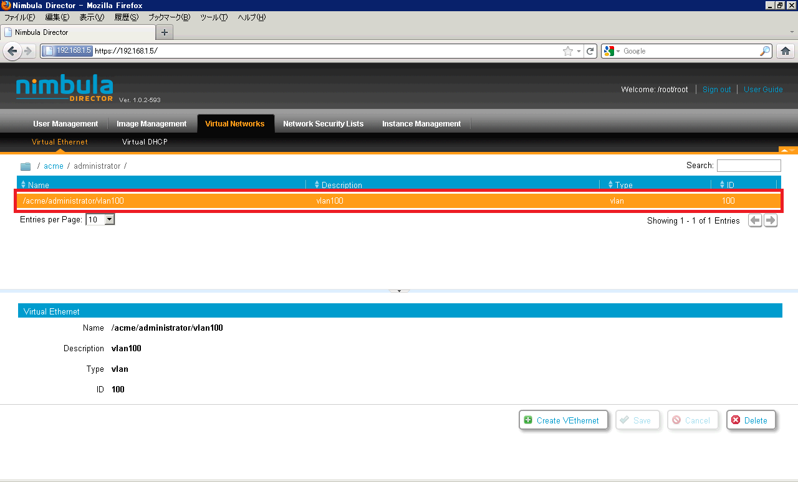Click the browser back arrow button
Screen dimensions: 798x482
(x=12, y=51)
